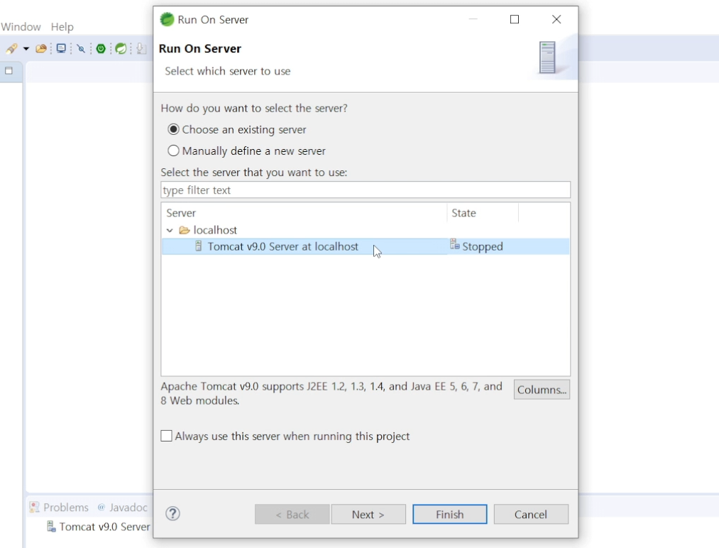Click the server icon beside Tomcat in bottom panel
This screenshot has width=719, height=548.
point(51,526)
